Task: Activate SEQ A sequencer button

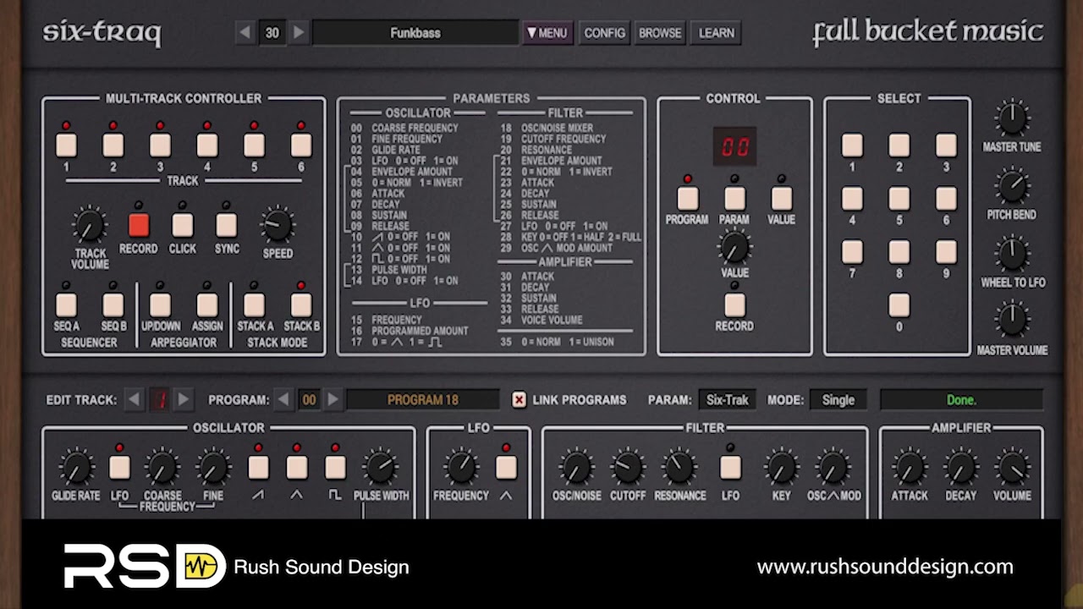Action: coord(66,304)
